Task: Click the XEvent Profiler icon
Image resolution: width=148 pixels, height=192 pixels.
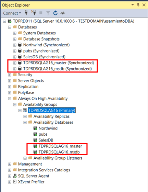Action: [15, 182]
